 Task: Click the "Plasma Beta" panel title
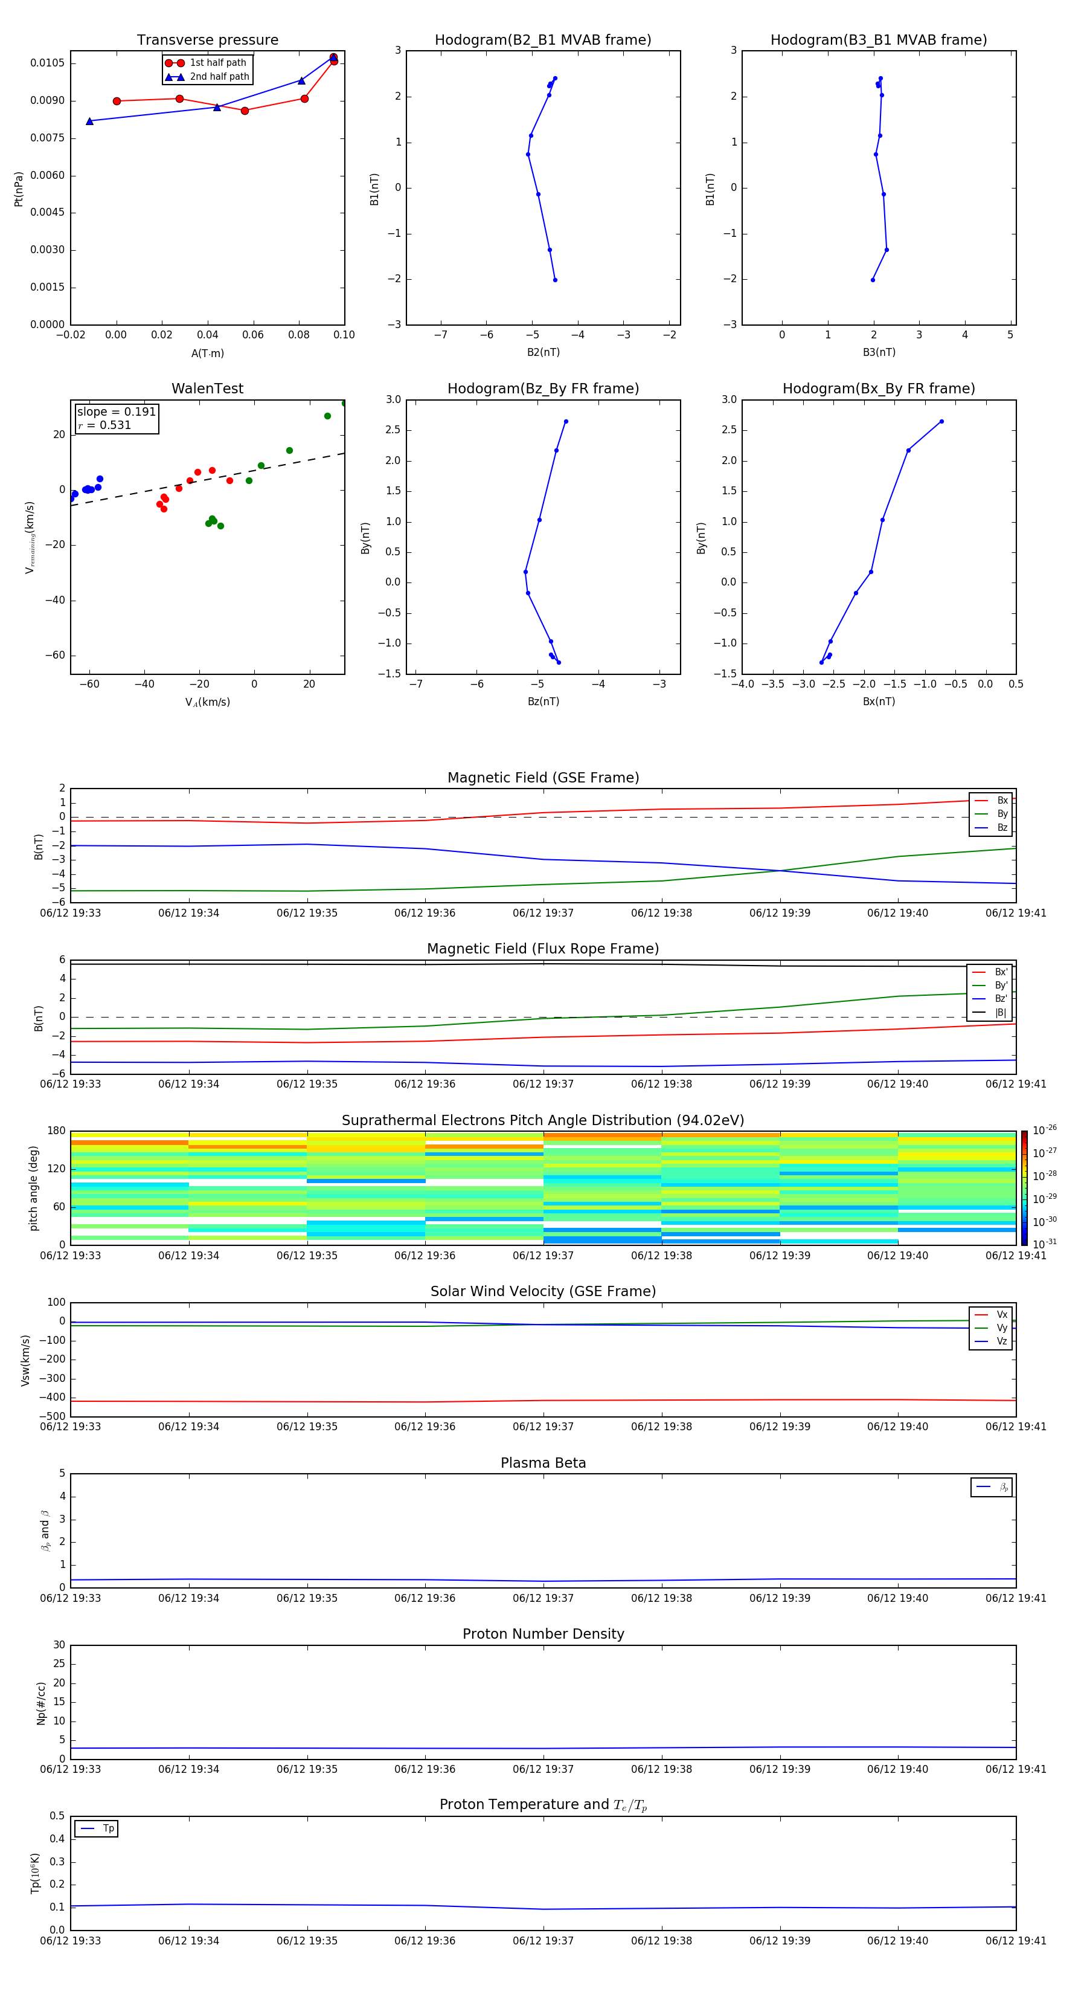[x=543, y=1463]
